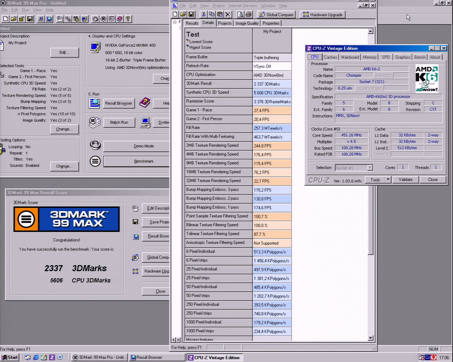This screenshot has width=453, height=362.
Task: Click the Global Compare toolbar button
Action: (x=276, y=14)
